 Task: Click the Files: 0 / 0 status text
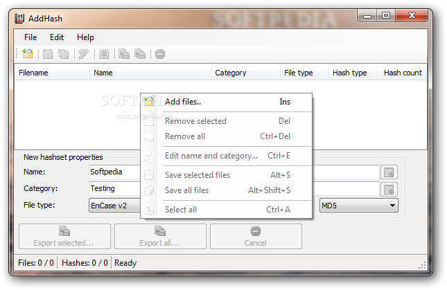[x=36, y=263]
